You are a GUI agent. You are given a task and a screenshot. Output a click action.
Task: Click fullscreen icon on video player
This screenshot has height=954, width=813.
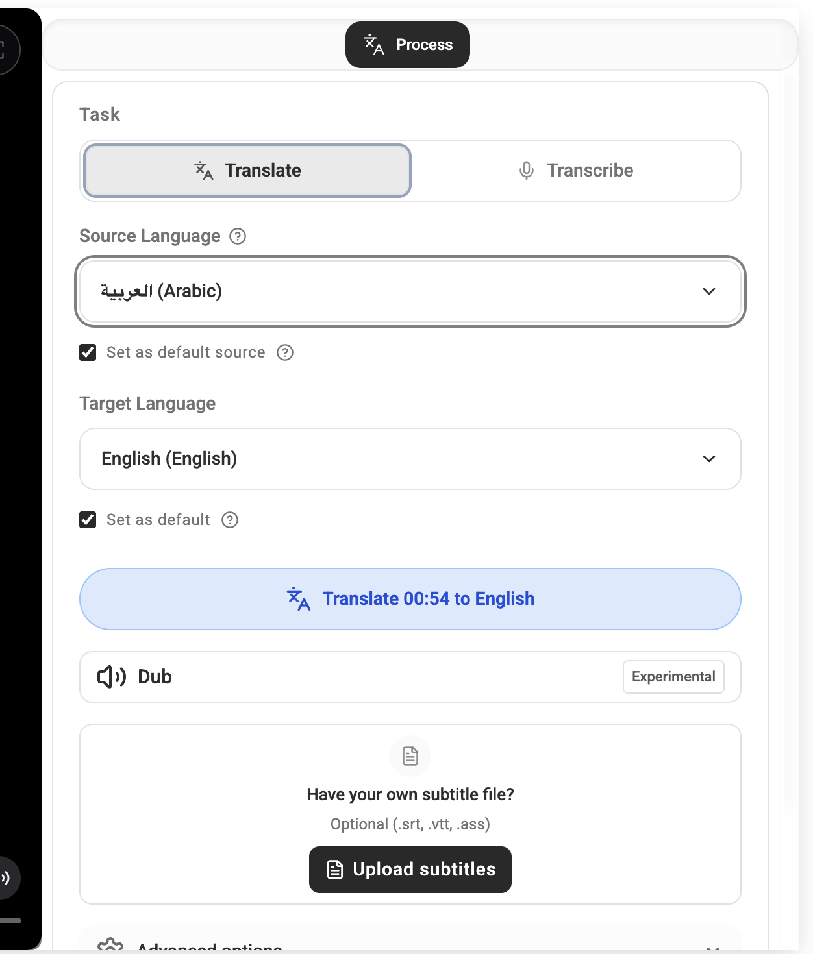click(x=3, y=49)
